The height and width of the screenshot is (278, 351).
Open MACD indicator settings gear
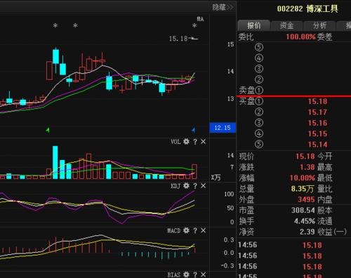click(186, 230)
